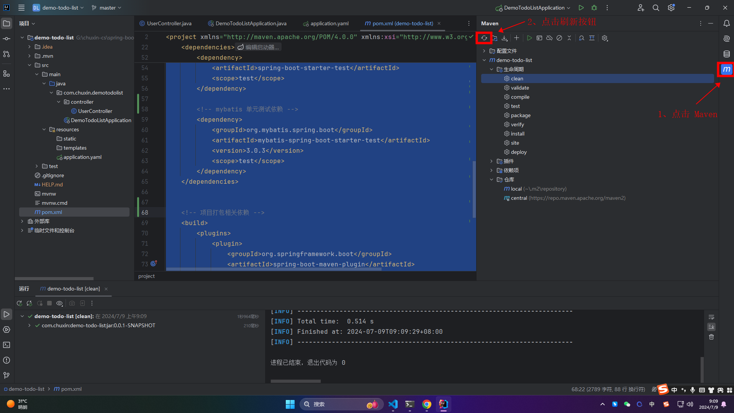Click the project breadcrumb below the editor

146,276
